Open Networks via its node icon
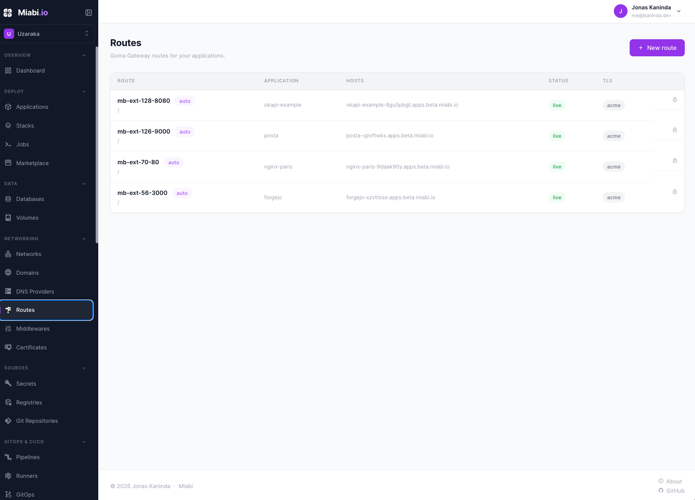 [x=8, y=254]
